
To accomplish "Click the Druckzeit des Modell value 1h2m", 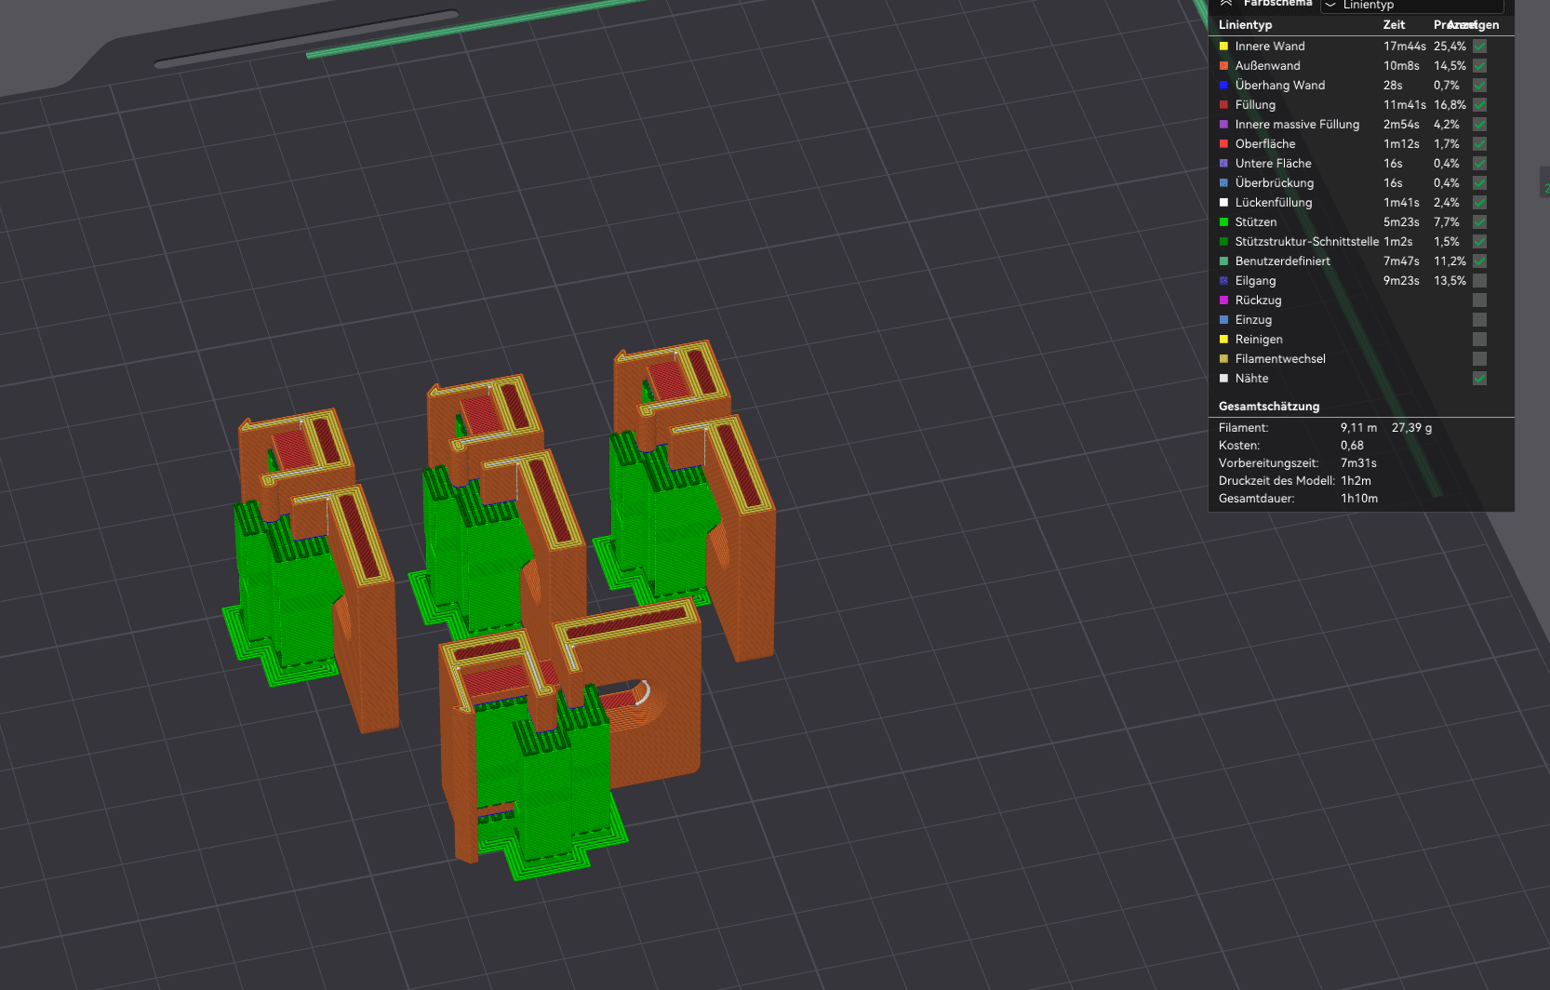I will click(1356, 481).
